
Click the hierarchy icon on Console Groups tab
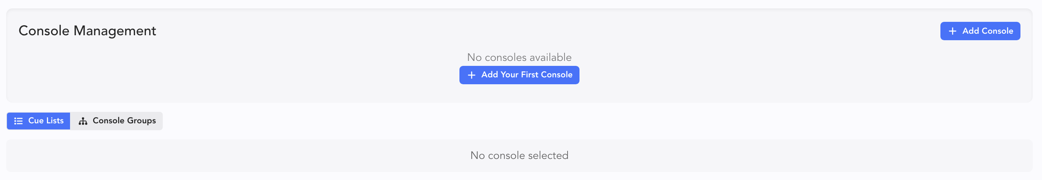point(83,121)
